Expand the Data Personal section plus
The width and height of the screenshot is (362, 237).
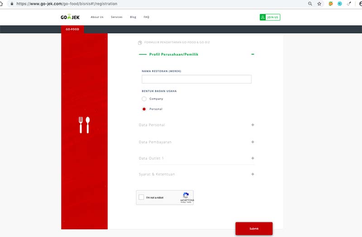[253, 125]
